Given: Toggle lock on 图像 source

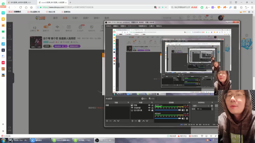Looking at the screenshot, I should tap(152, 105).
